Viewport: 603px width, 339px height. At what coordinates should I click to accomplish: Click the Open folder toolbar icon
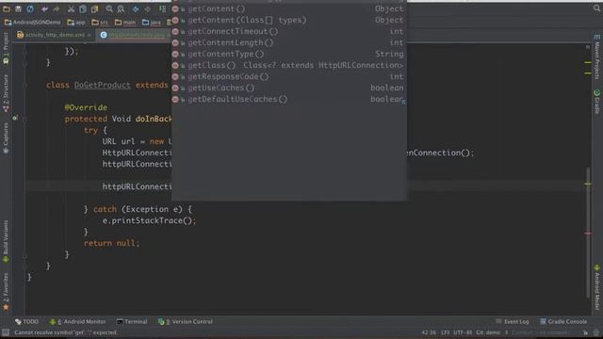click(x=7, y=8)
